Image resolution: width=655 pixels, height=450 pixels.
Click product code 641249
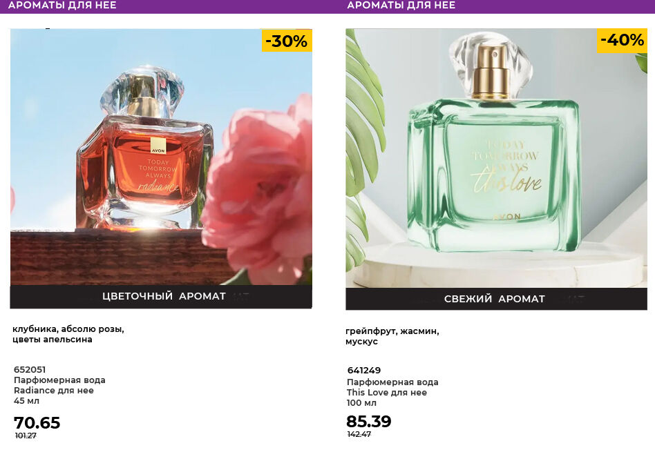(x=364, y=370)
